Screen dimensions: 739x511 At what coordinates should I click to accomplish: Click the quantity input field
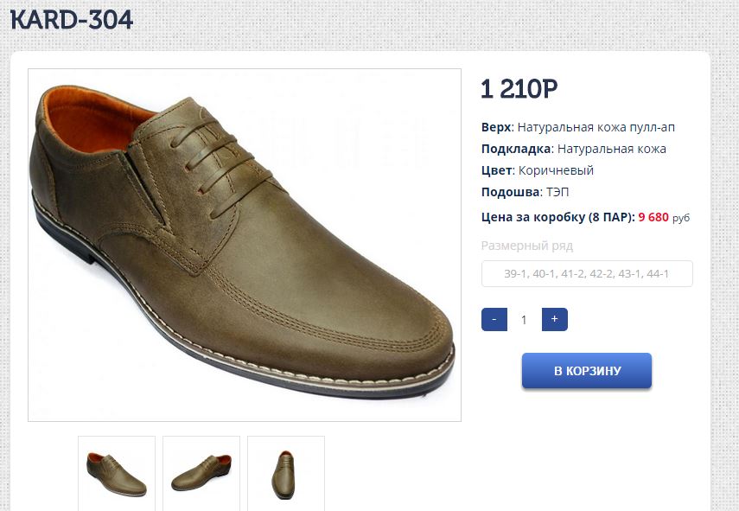coord(524,320)
